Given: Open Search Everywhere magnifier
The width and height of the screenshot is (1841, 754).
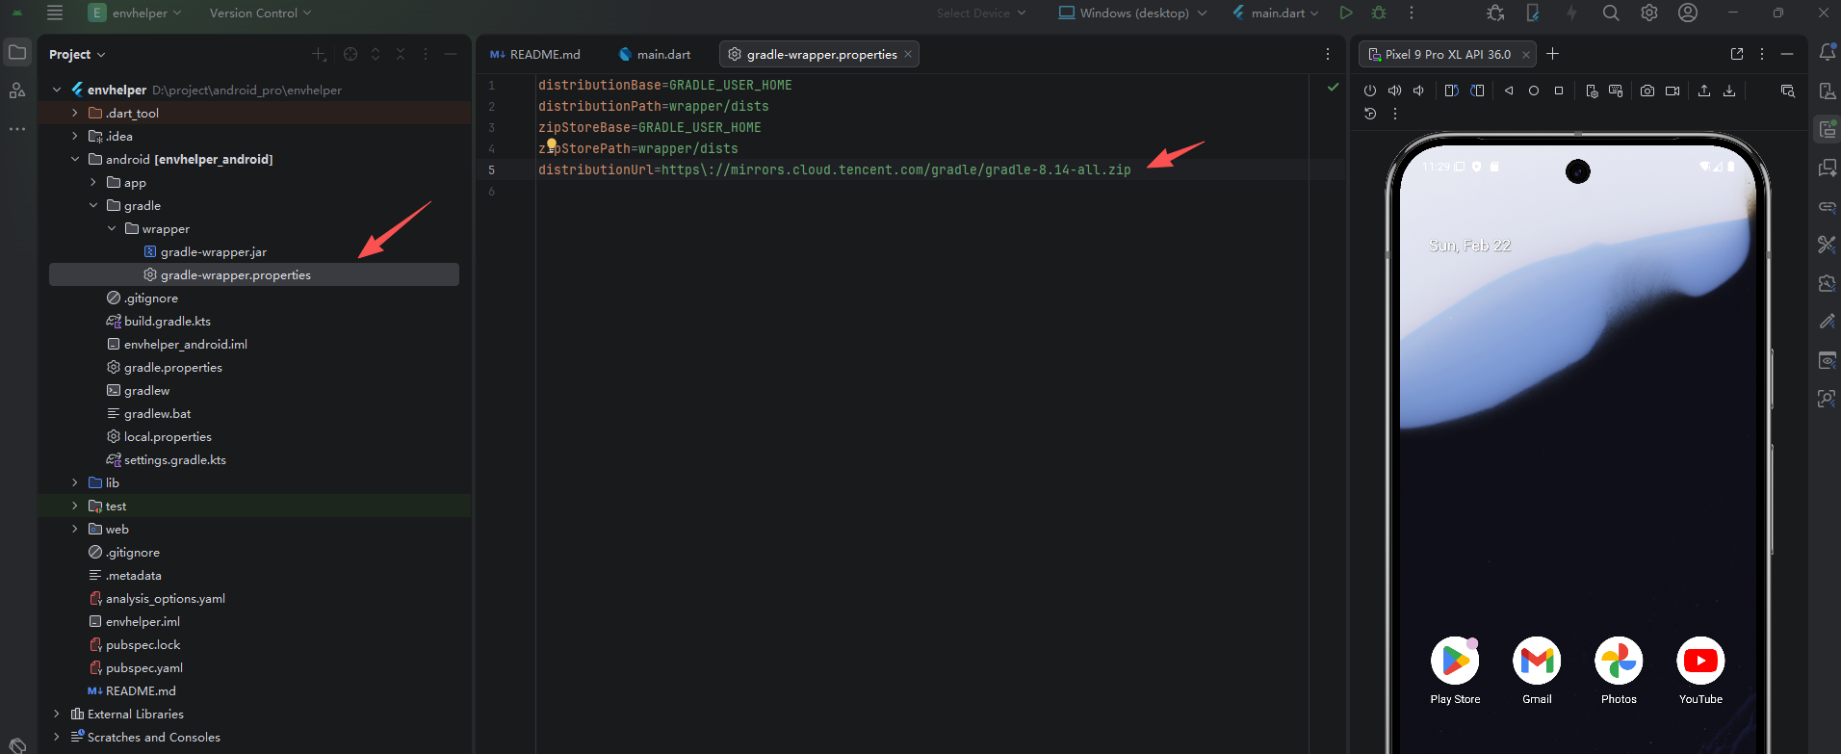Looking at the screenshot, I should pyautogui.click(x=1611, y=13).
